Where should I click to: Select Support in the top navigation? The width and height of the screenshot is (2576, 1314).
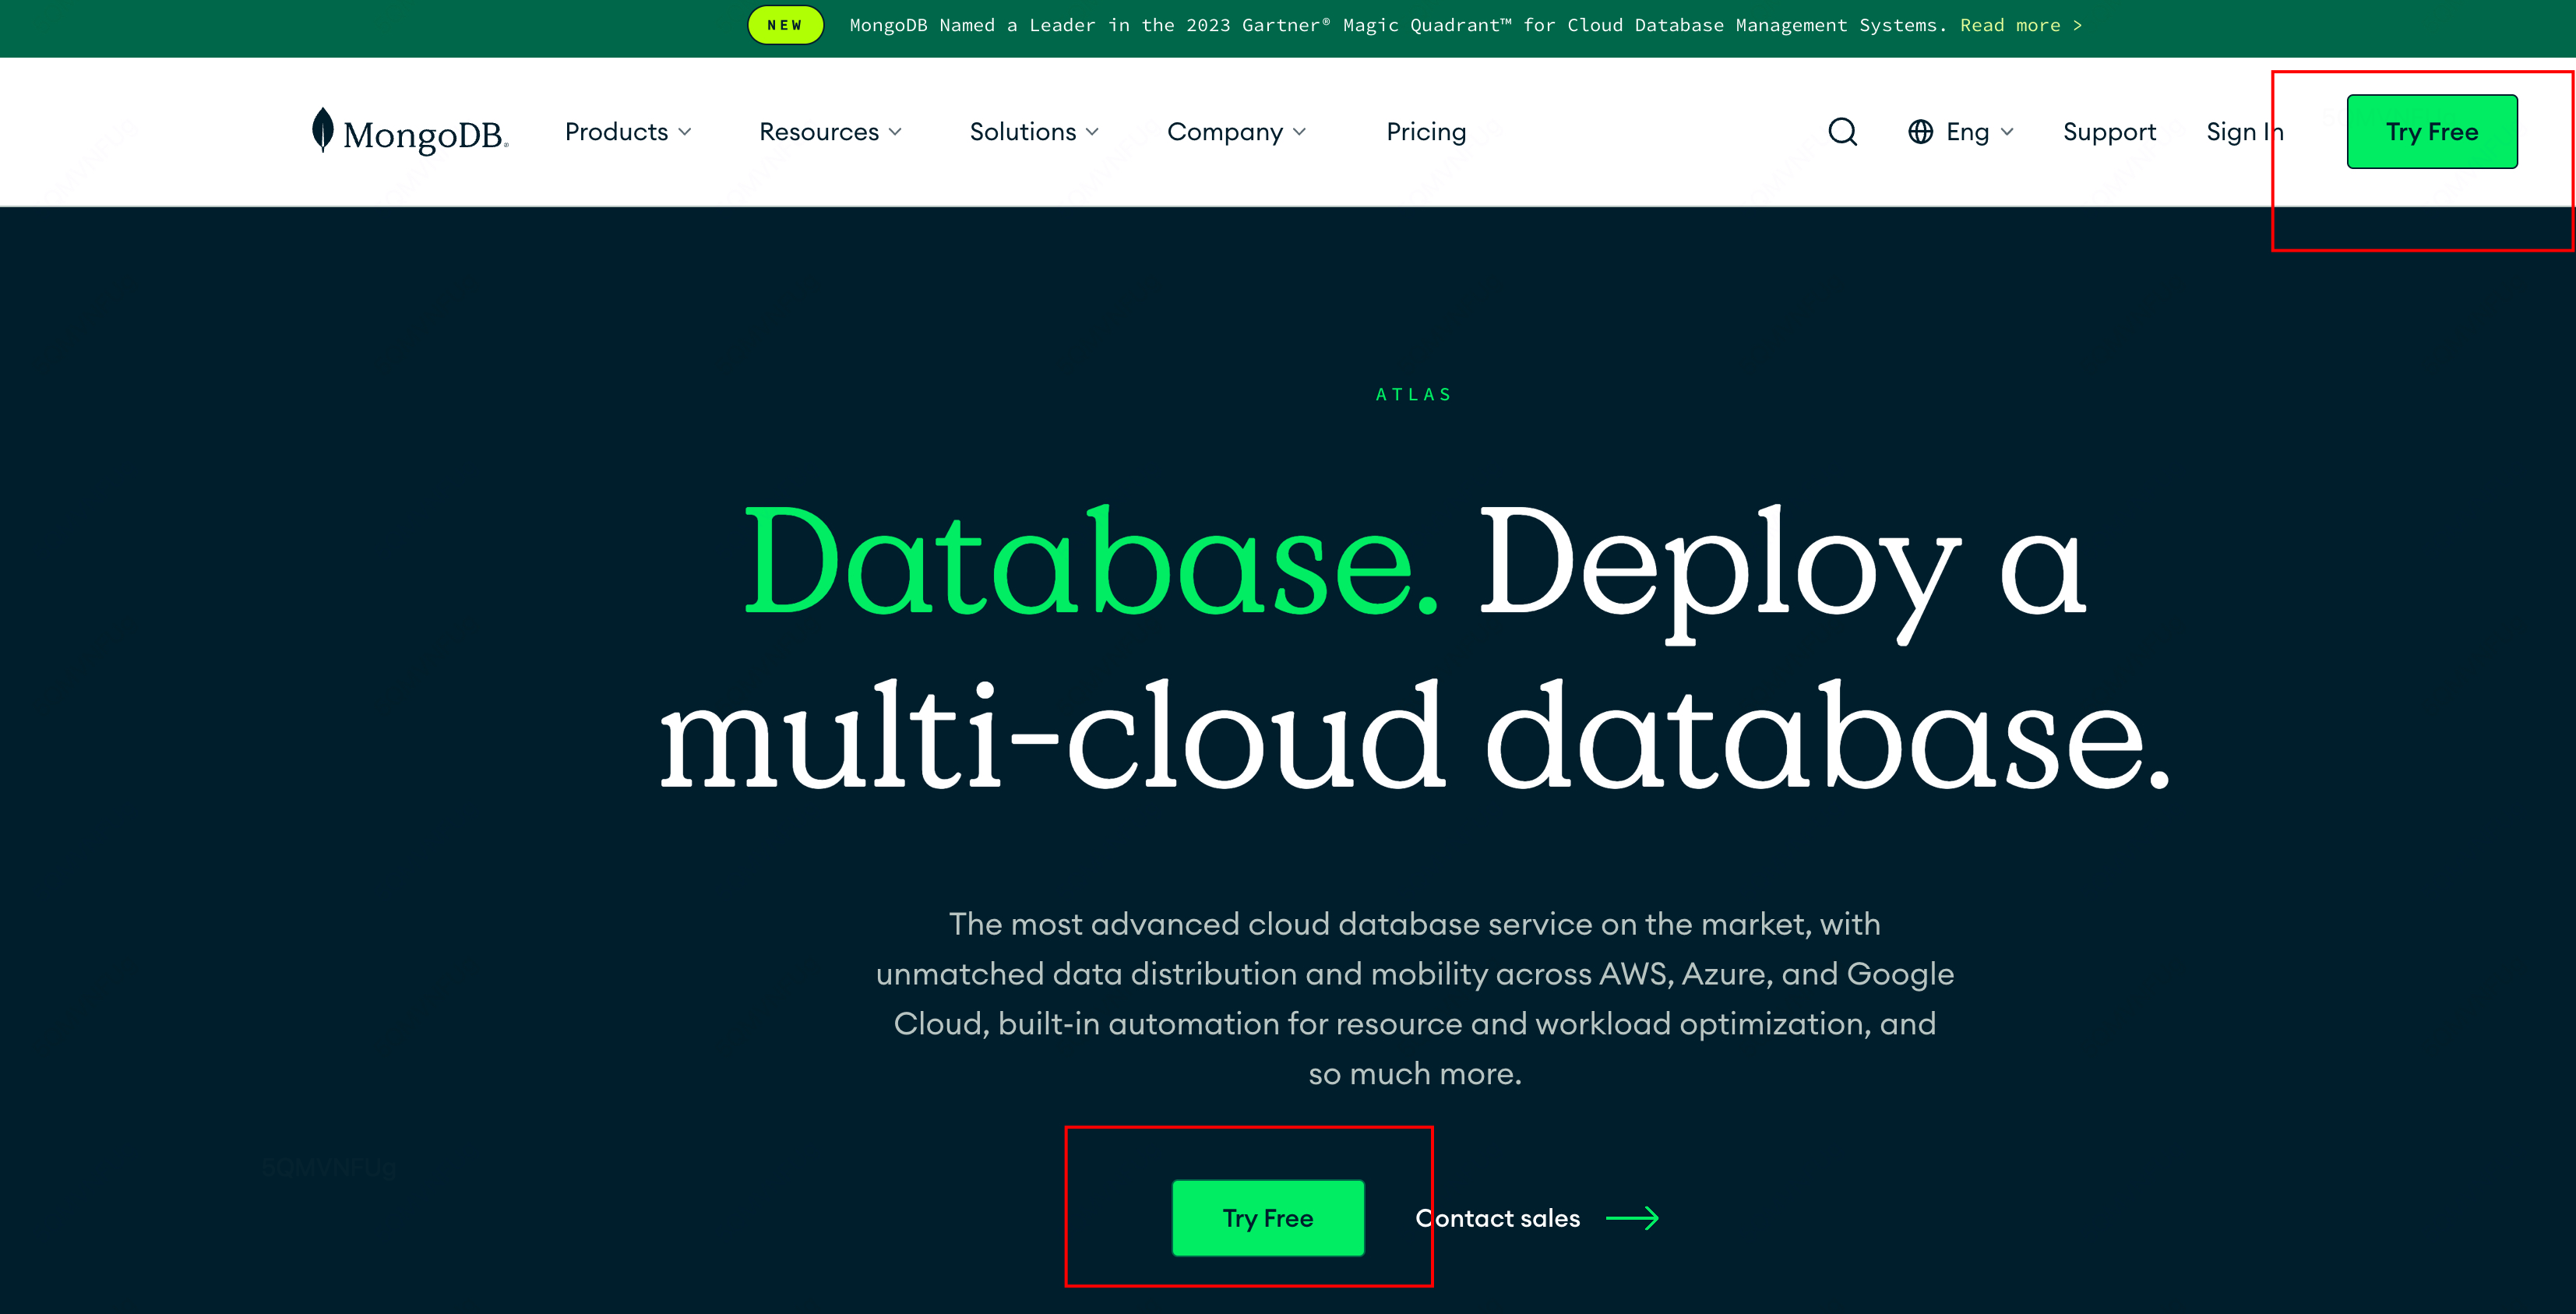click(x=2109, y=131)
